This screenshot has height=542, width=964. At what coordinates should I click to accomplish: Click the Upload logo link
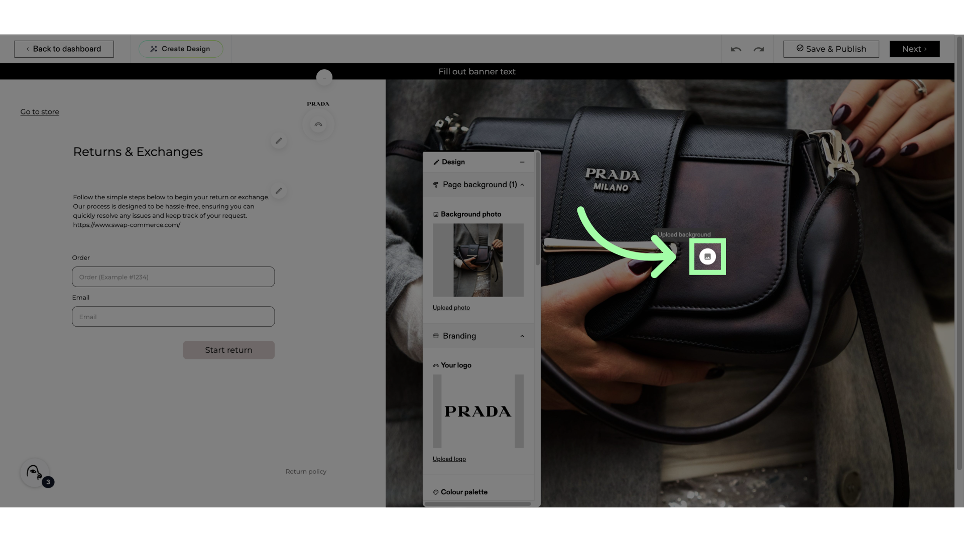pyautogui.click(x=449, y=459)
